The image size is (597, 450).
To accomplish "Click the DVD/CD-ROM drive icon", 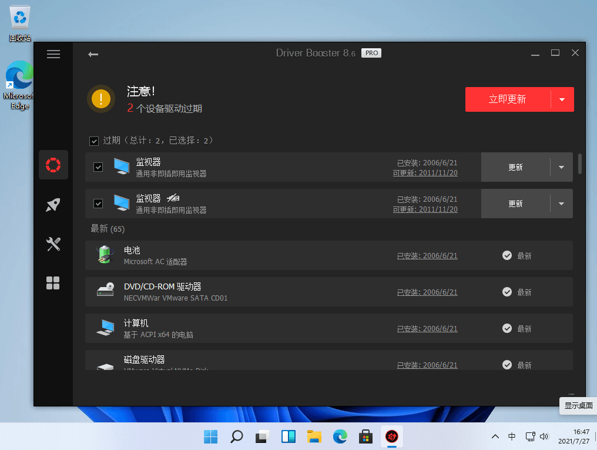I will pos(105,289).
